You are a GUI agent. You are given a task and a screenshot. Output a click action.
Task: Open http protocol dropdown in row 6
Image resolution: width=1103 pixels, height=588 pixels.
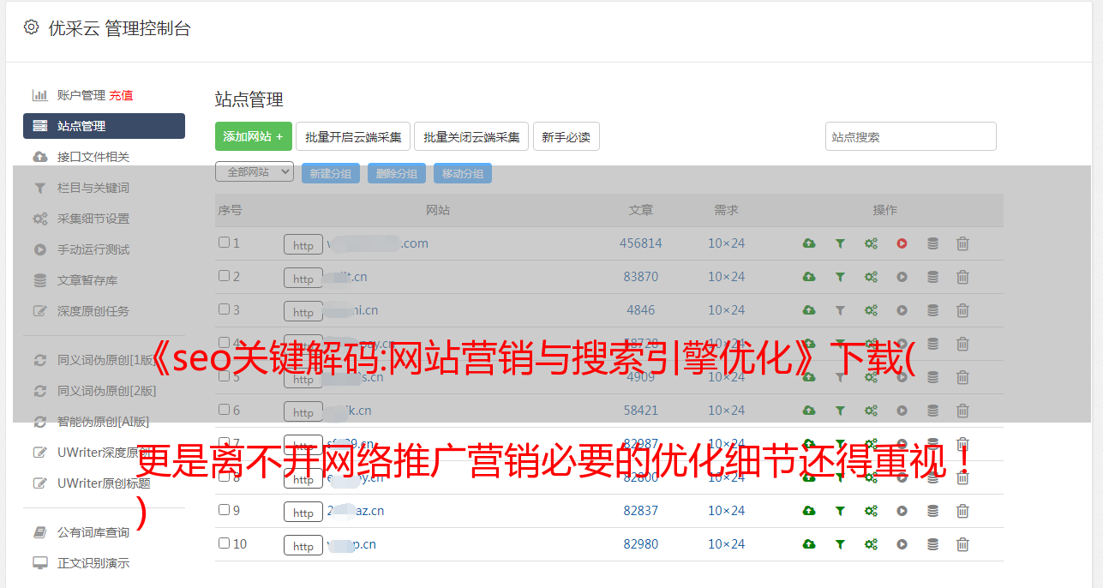coord(303,412)
